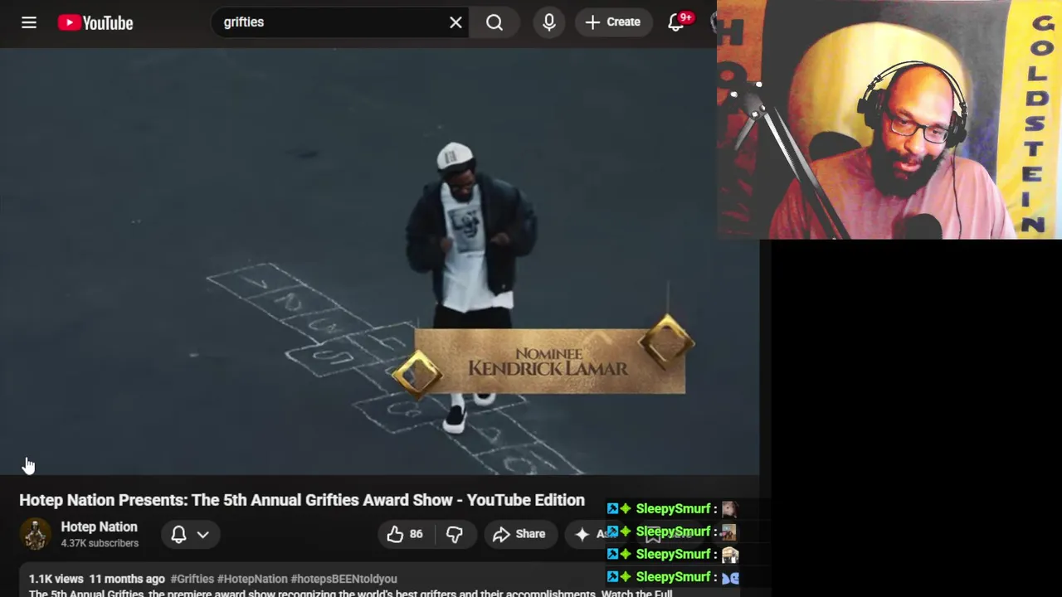This screenshot has width=1062, height=597.
Task: Open Hotep Nation channel avatar
Action: pos(35,534)
